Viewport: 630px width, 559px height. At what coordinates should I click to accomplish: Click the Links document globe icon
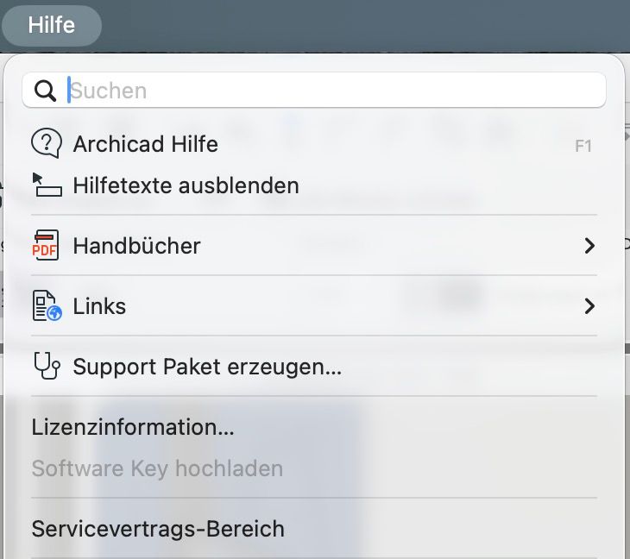pos(46,306)
